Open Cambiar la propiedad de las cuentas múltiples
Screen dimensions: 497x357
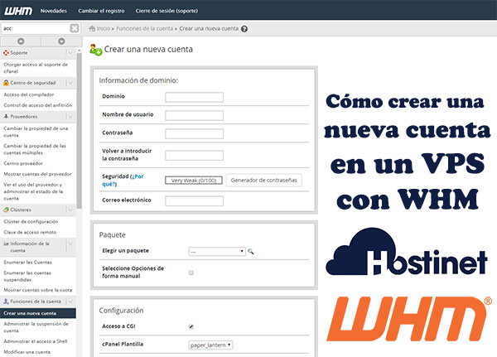[x=35, y=149]
